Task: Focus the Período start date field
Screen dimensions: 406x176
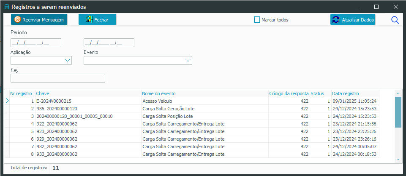Action: pyautogui.click(x=36, y=43)
